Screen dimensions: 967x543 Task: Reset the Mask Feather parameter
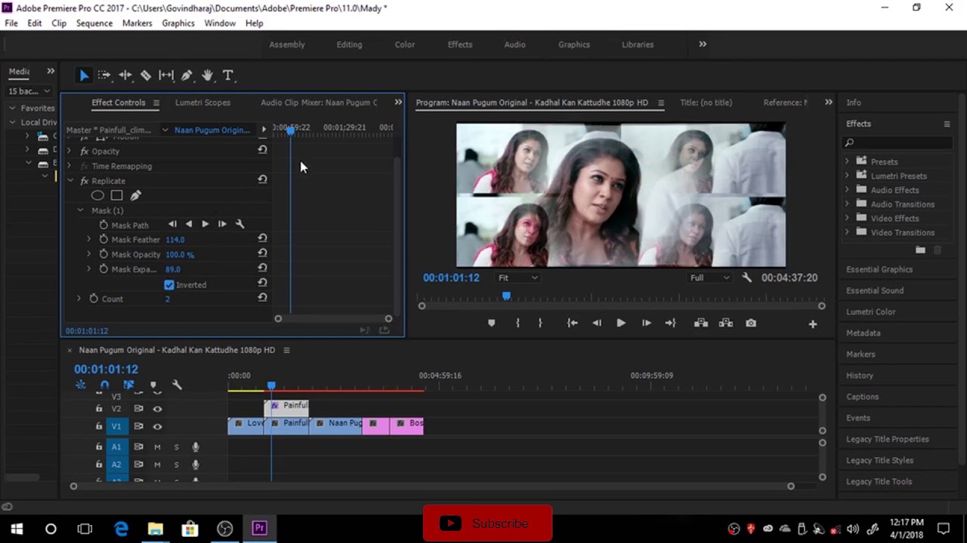262,238
